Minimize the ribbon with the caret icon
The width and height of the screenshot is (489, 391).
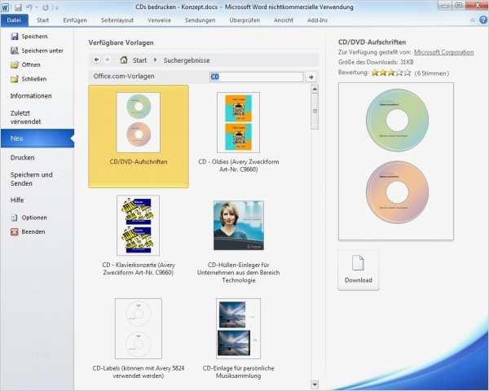coord(473,20)
